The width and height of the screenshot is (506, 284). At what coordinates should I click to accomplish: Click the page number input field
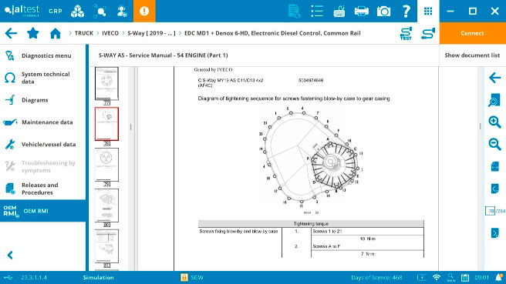491,211
